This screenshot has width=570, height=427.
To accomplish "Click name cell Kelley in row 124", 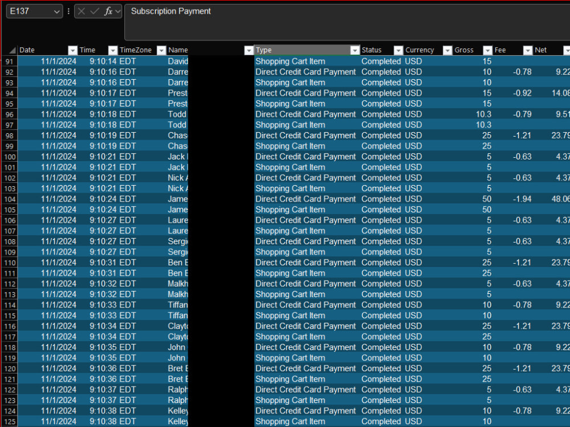I will pyautogui.click(x=178, y=411).
